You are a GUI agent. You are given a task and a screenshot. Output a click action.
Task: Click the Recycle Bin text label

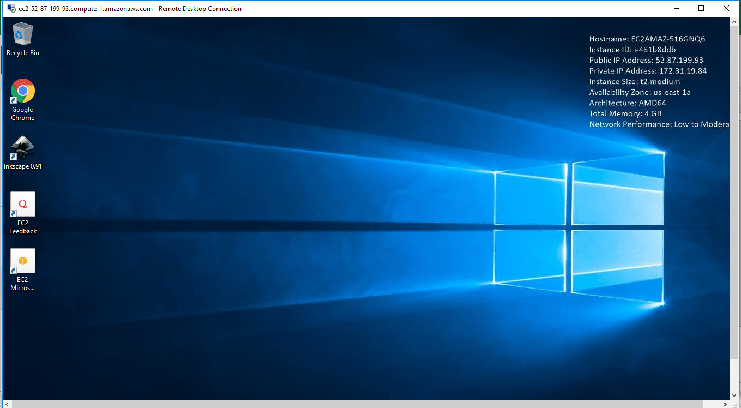point(22,53)
